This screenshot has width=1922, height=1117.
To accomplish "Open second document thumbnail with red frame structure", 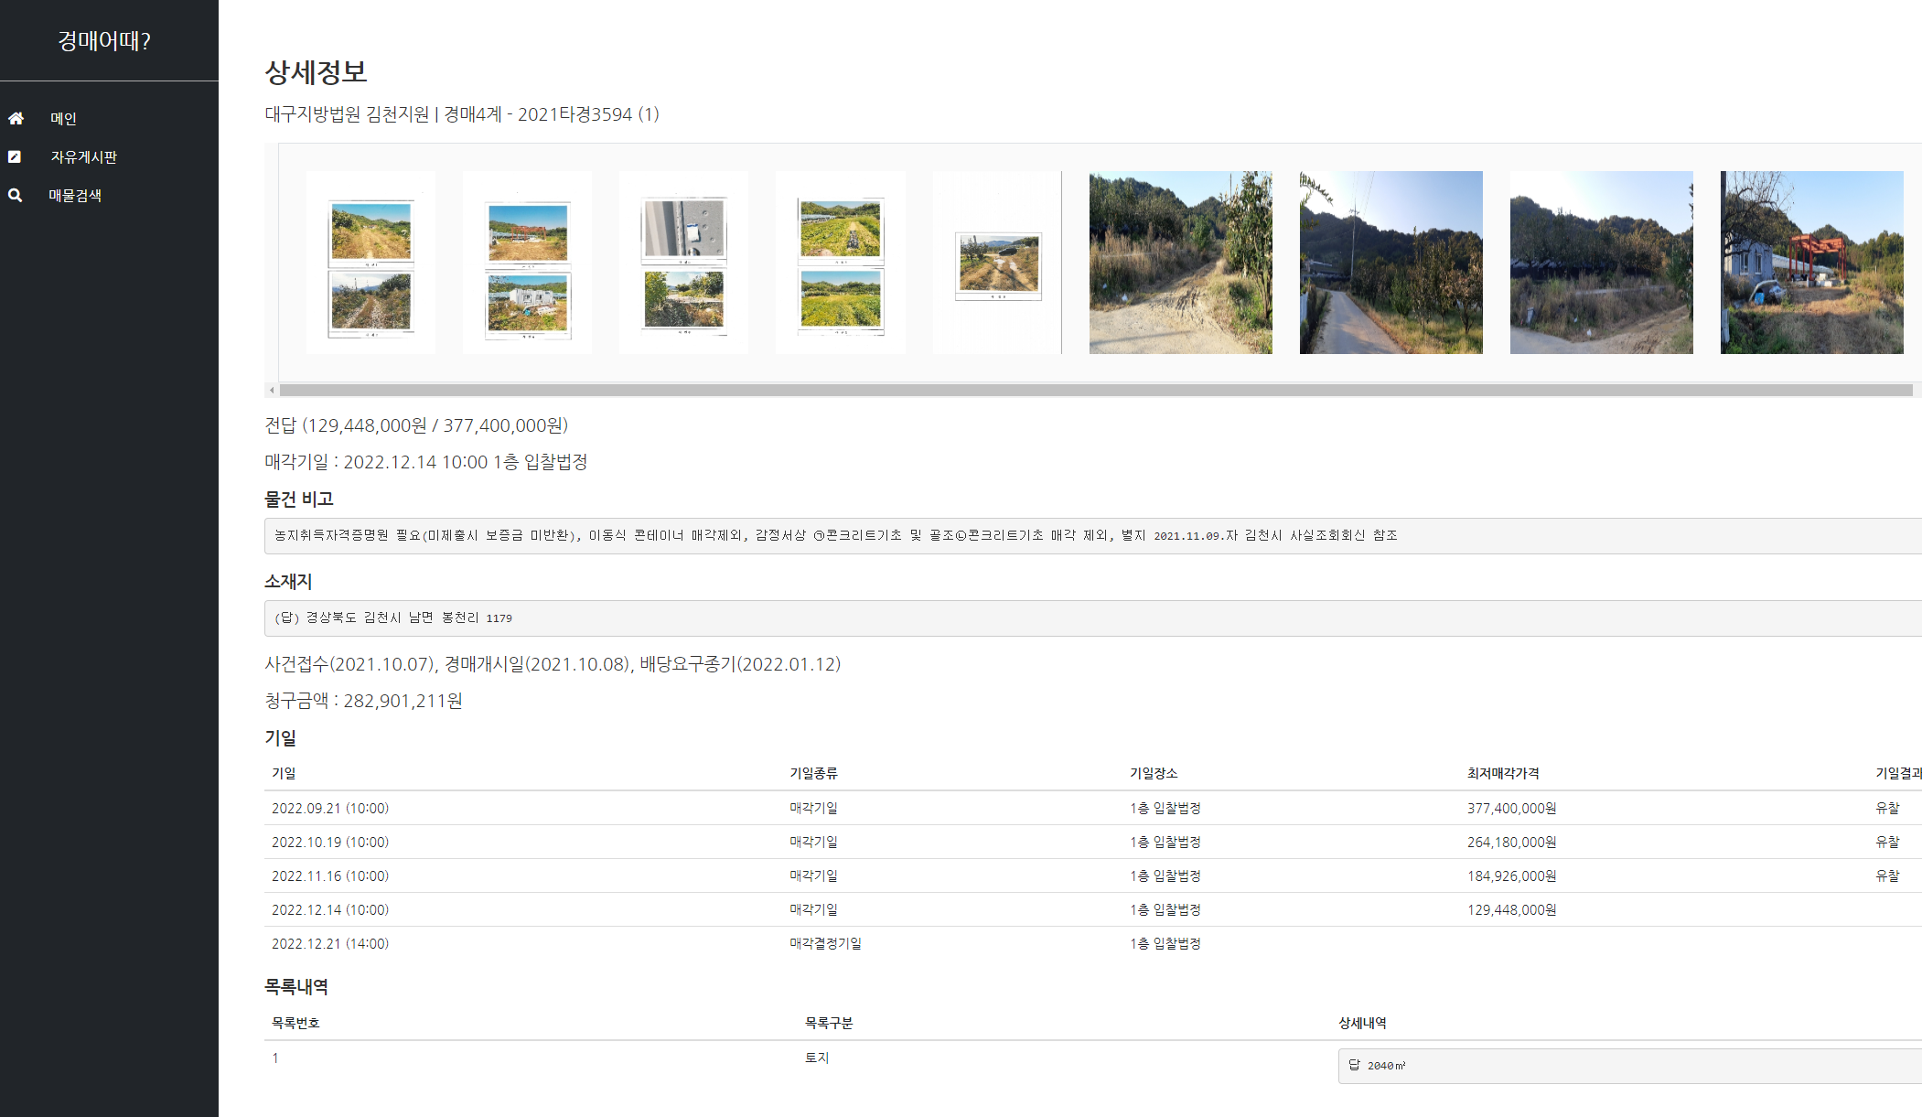I will click(x=527, y=263).
